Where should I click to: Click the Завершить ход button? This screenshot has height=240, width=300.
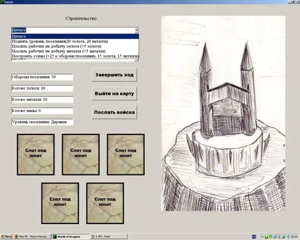coord(114,75)
